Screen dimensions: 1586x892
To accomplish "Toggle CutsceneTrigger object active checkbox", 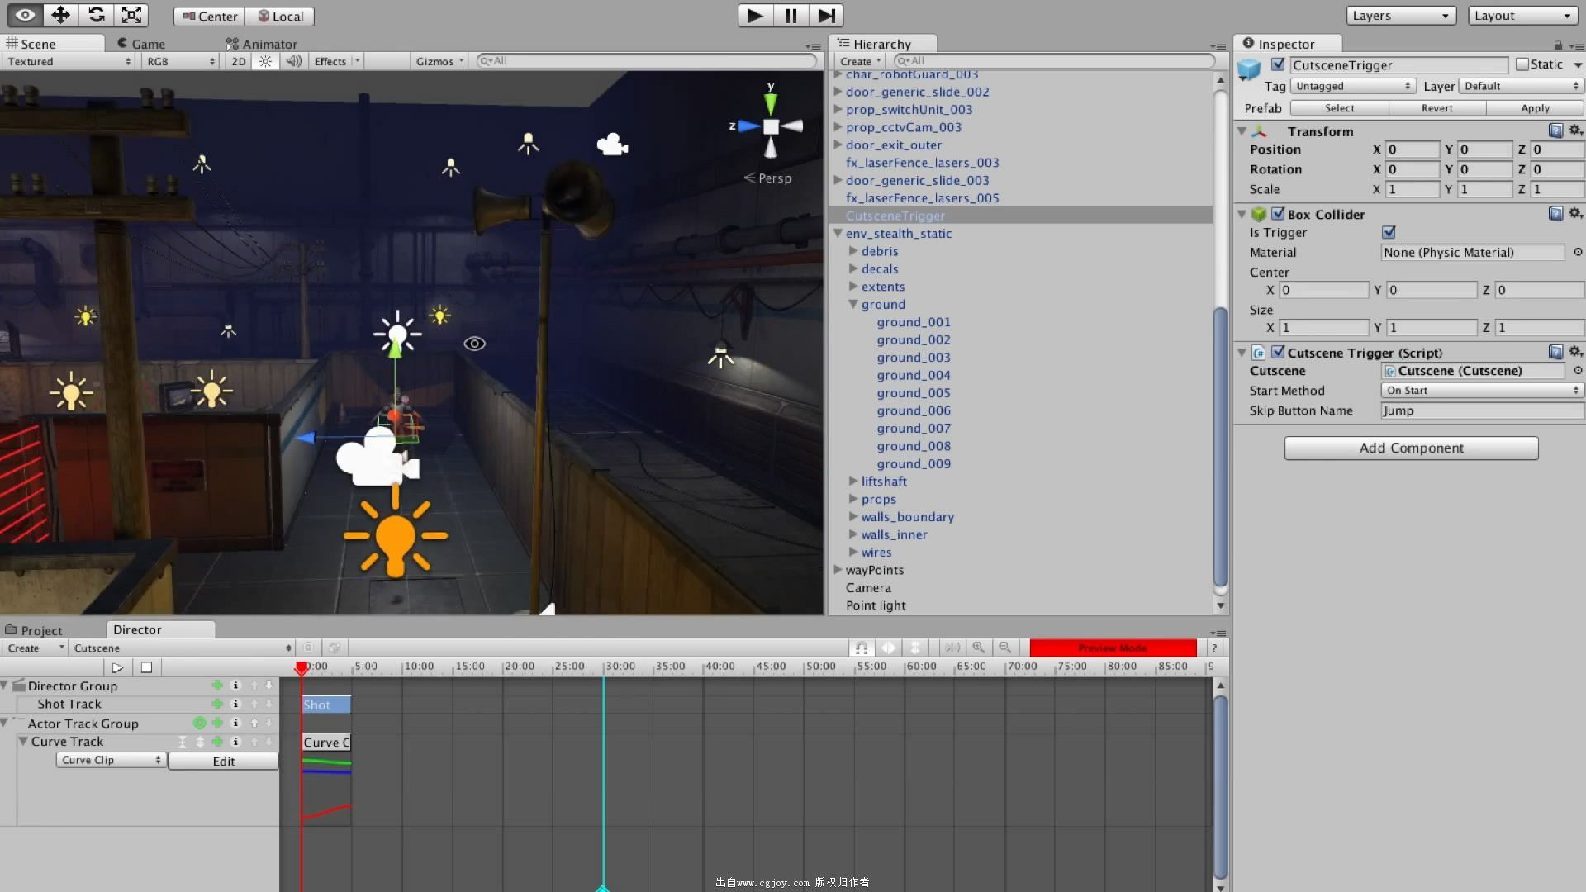I will pos(1278,64).
